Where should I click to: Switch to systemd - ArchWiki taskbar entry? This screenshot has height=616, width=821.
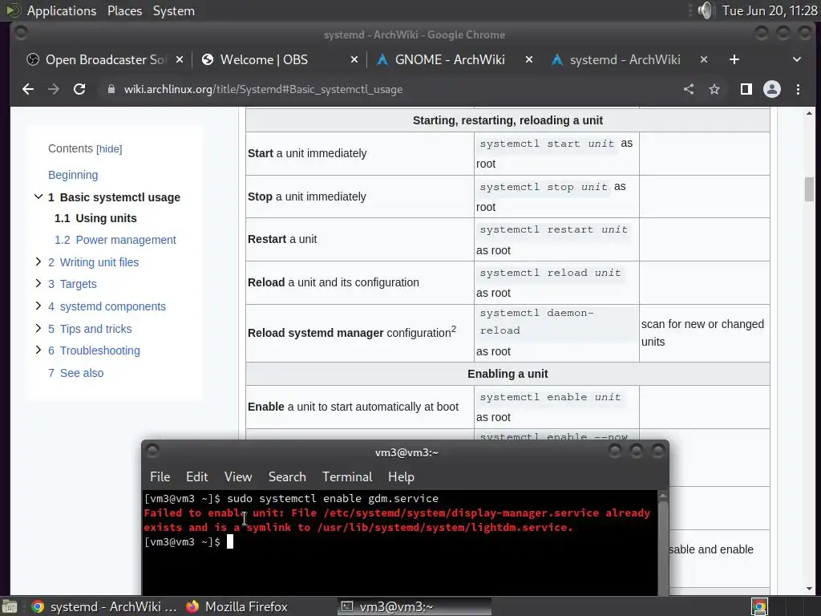pyautogui.click(x=103, y=606)
